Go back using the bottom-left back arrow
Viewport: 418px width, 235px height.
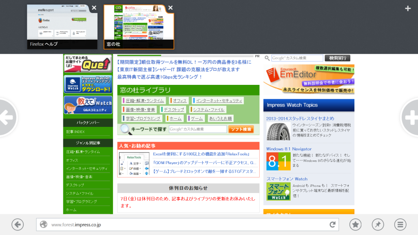coord(18,224)
